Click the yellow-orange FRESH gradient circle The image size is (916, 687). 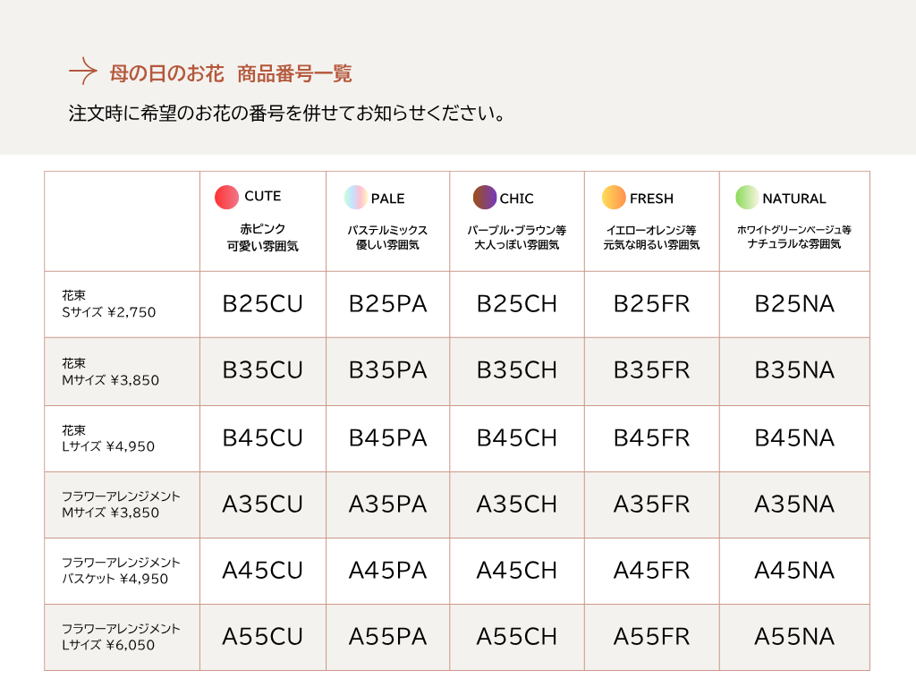coord(614,197)
